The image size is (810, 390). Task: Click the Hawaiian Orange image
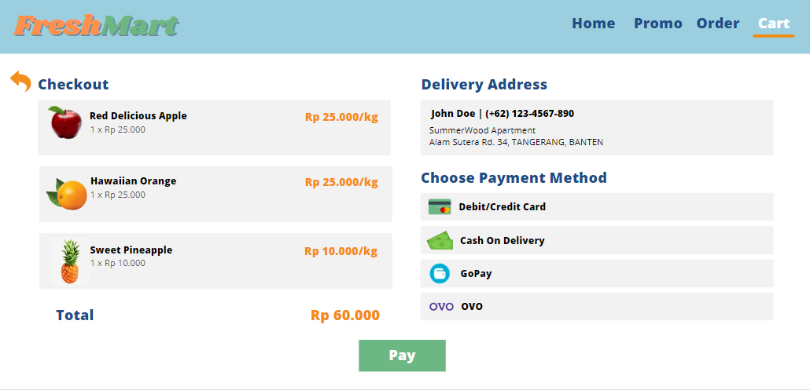(x=68, y=194)
